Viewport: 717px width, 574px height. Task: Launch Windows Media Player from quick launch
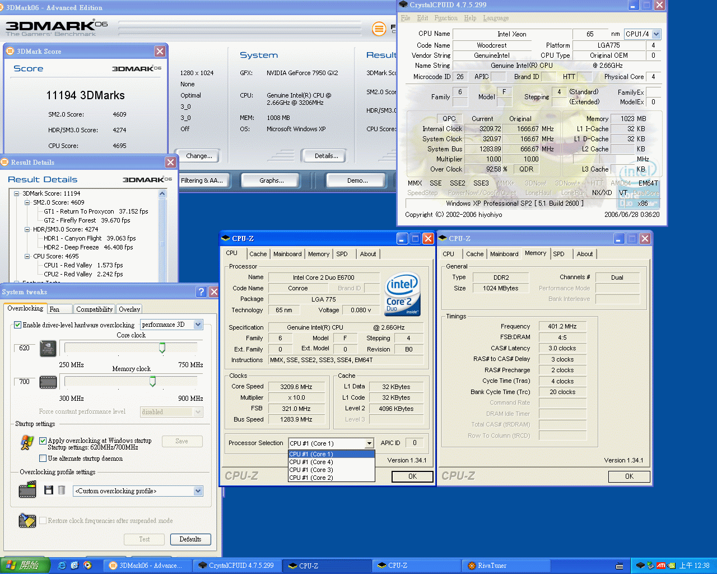point(87,566)
